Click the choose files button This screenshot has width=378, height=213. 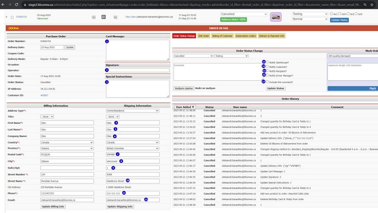[x=184, y=88]
